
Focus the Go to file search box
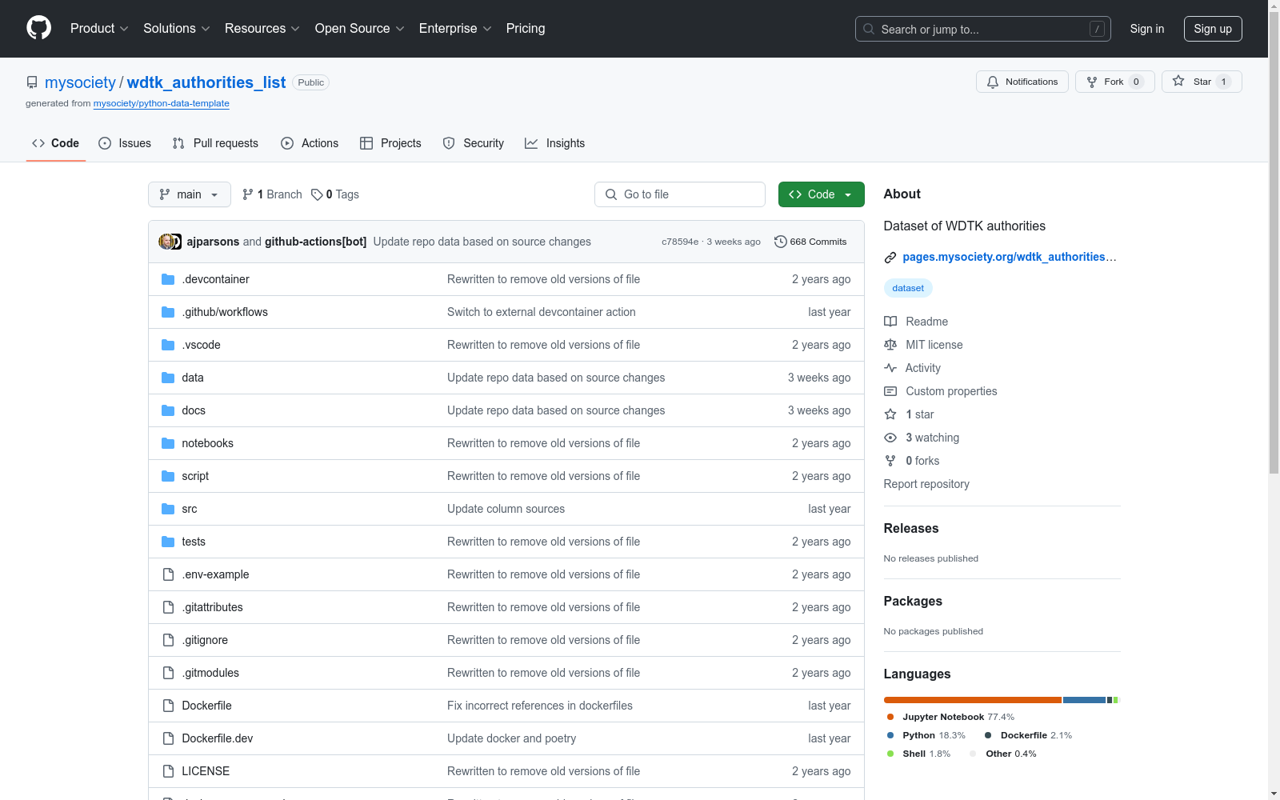[x=680, y=194]
